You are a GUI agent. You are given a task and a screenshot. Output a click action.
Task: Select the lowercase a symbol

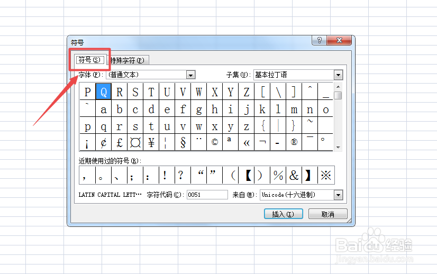coord(103,108)
